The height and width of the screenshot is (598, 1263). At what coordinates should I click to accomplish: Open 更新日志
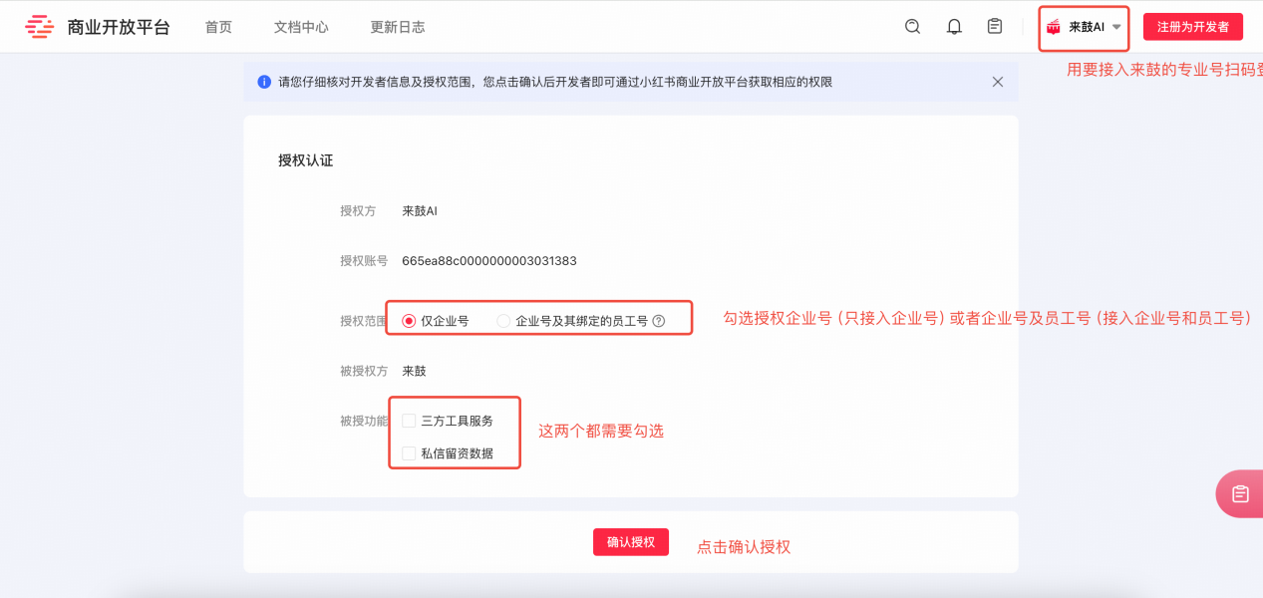coord(397,27)
